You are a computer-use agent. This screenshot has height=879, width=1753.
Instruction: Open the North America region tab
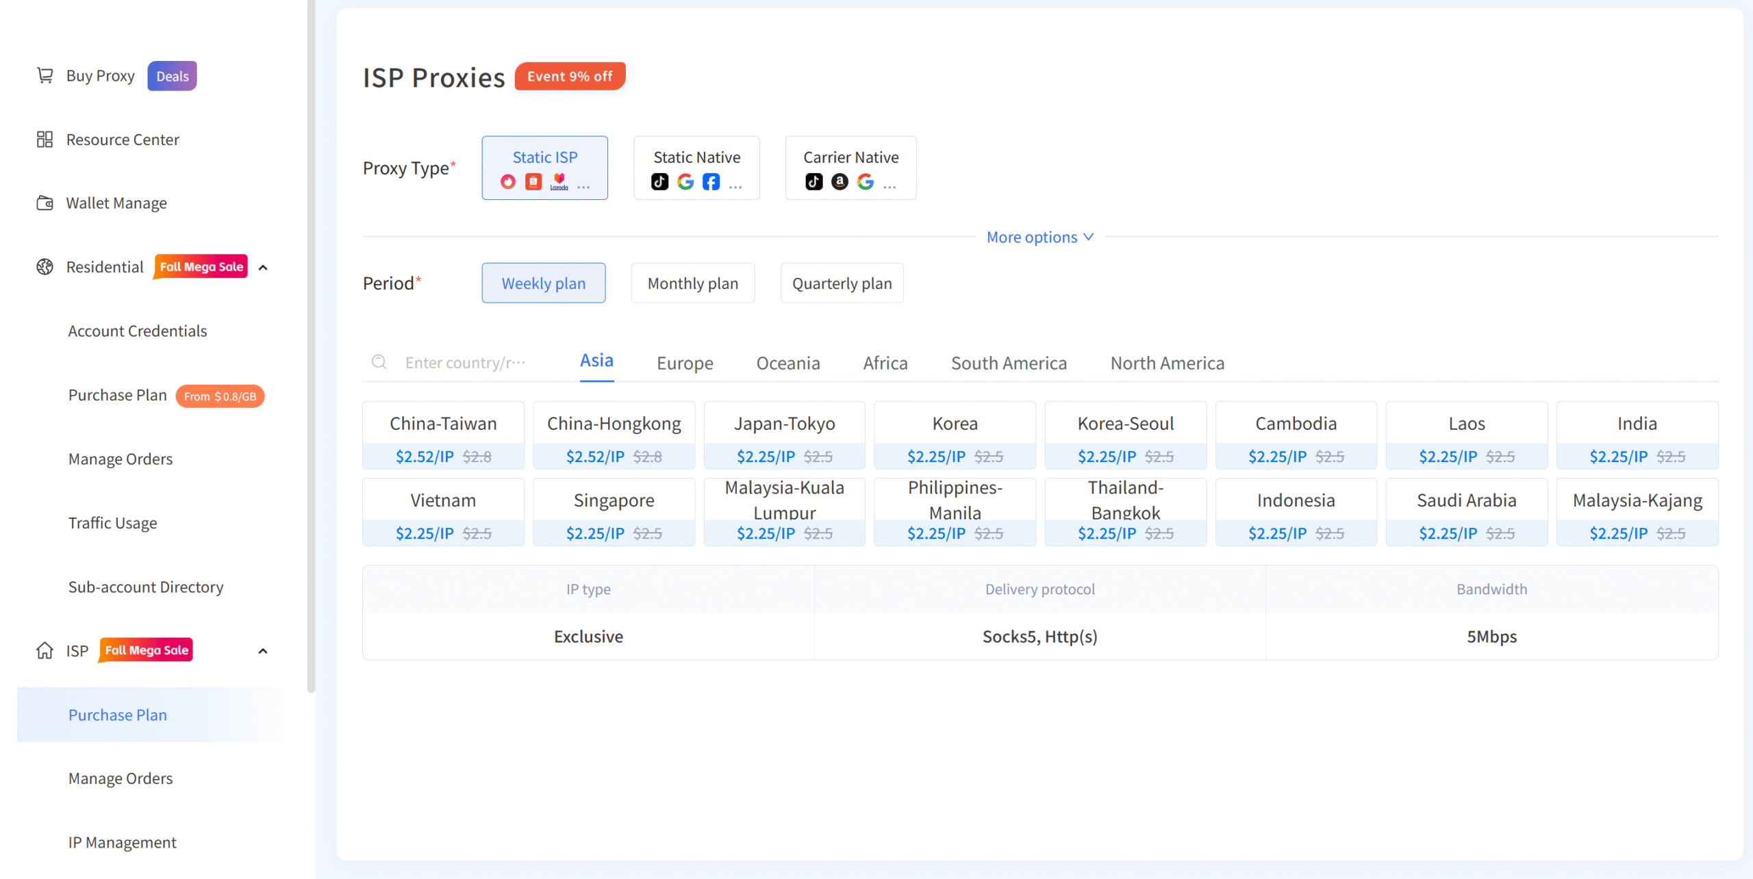point(1168,364)
